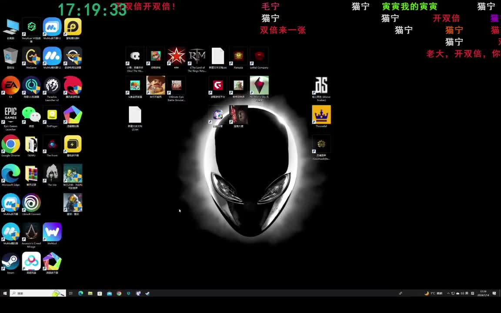The image size is (501, 313).
Task: Select the 聊天记录 archive folder icon
Action: [x=31, y=174]
